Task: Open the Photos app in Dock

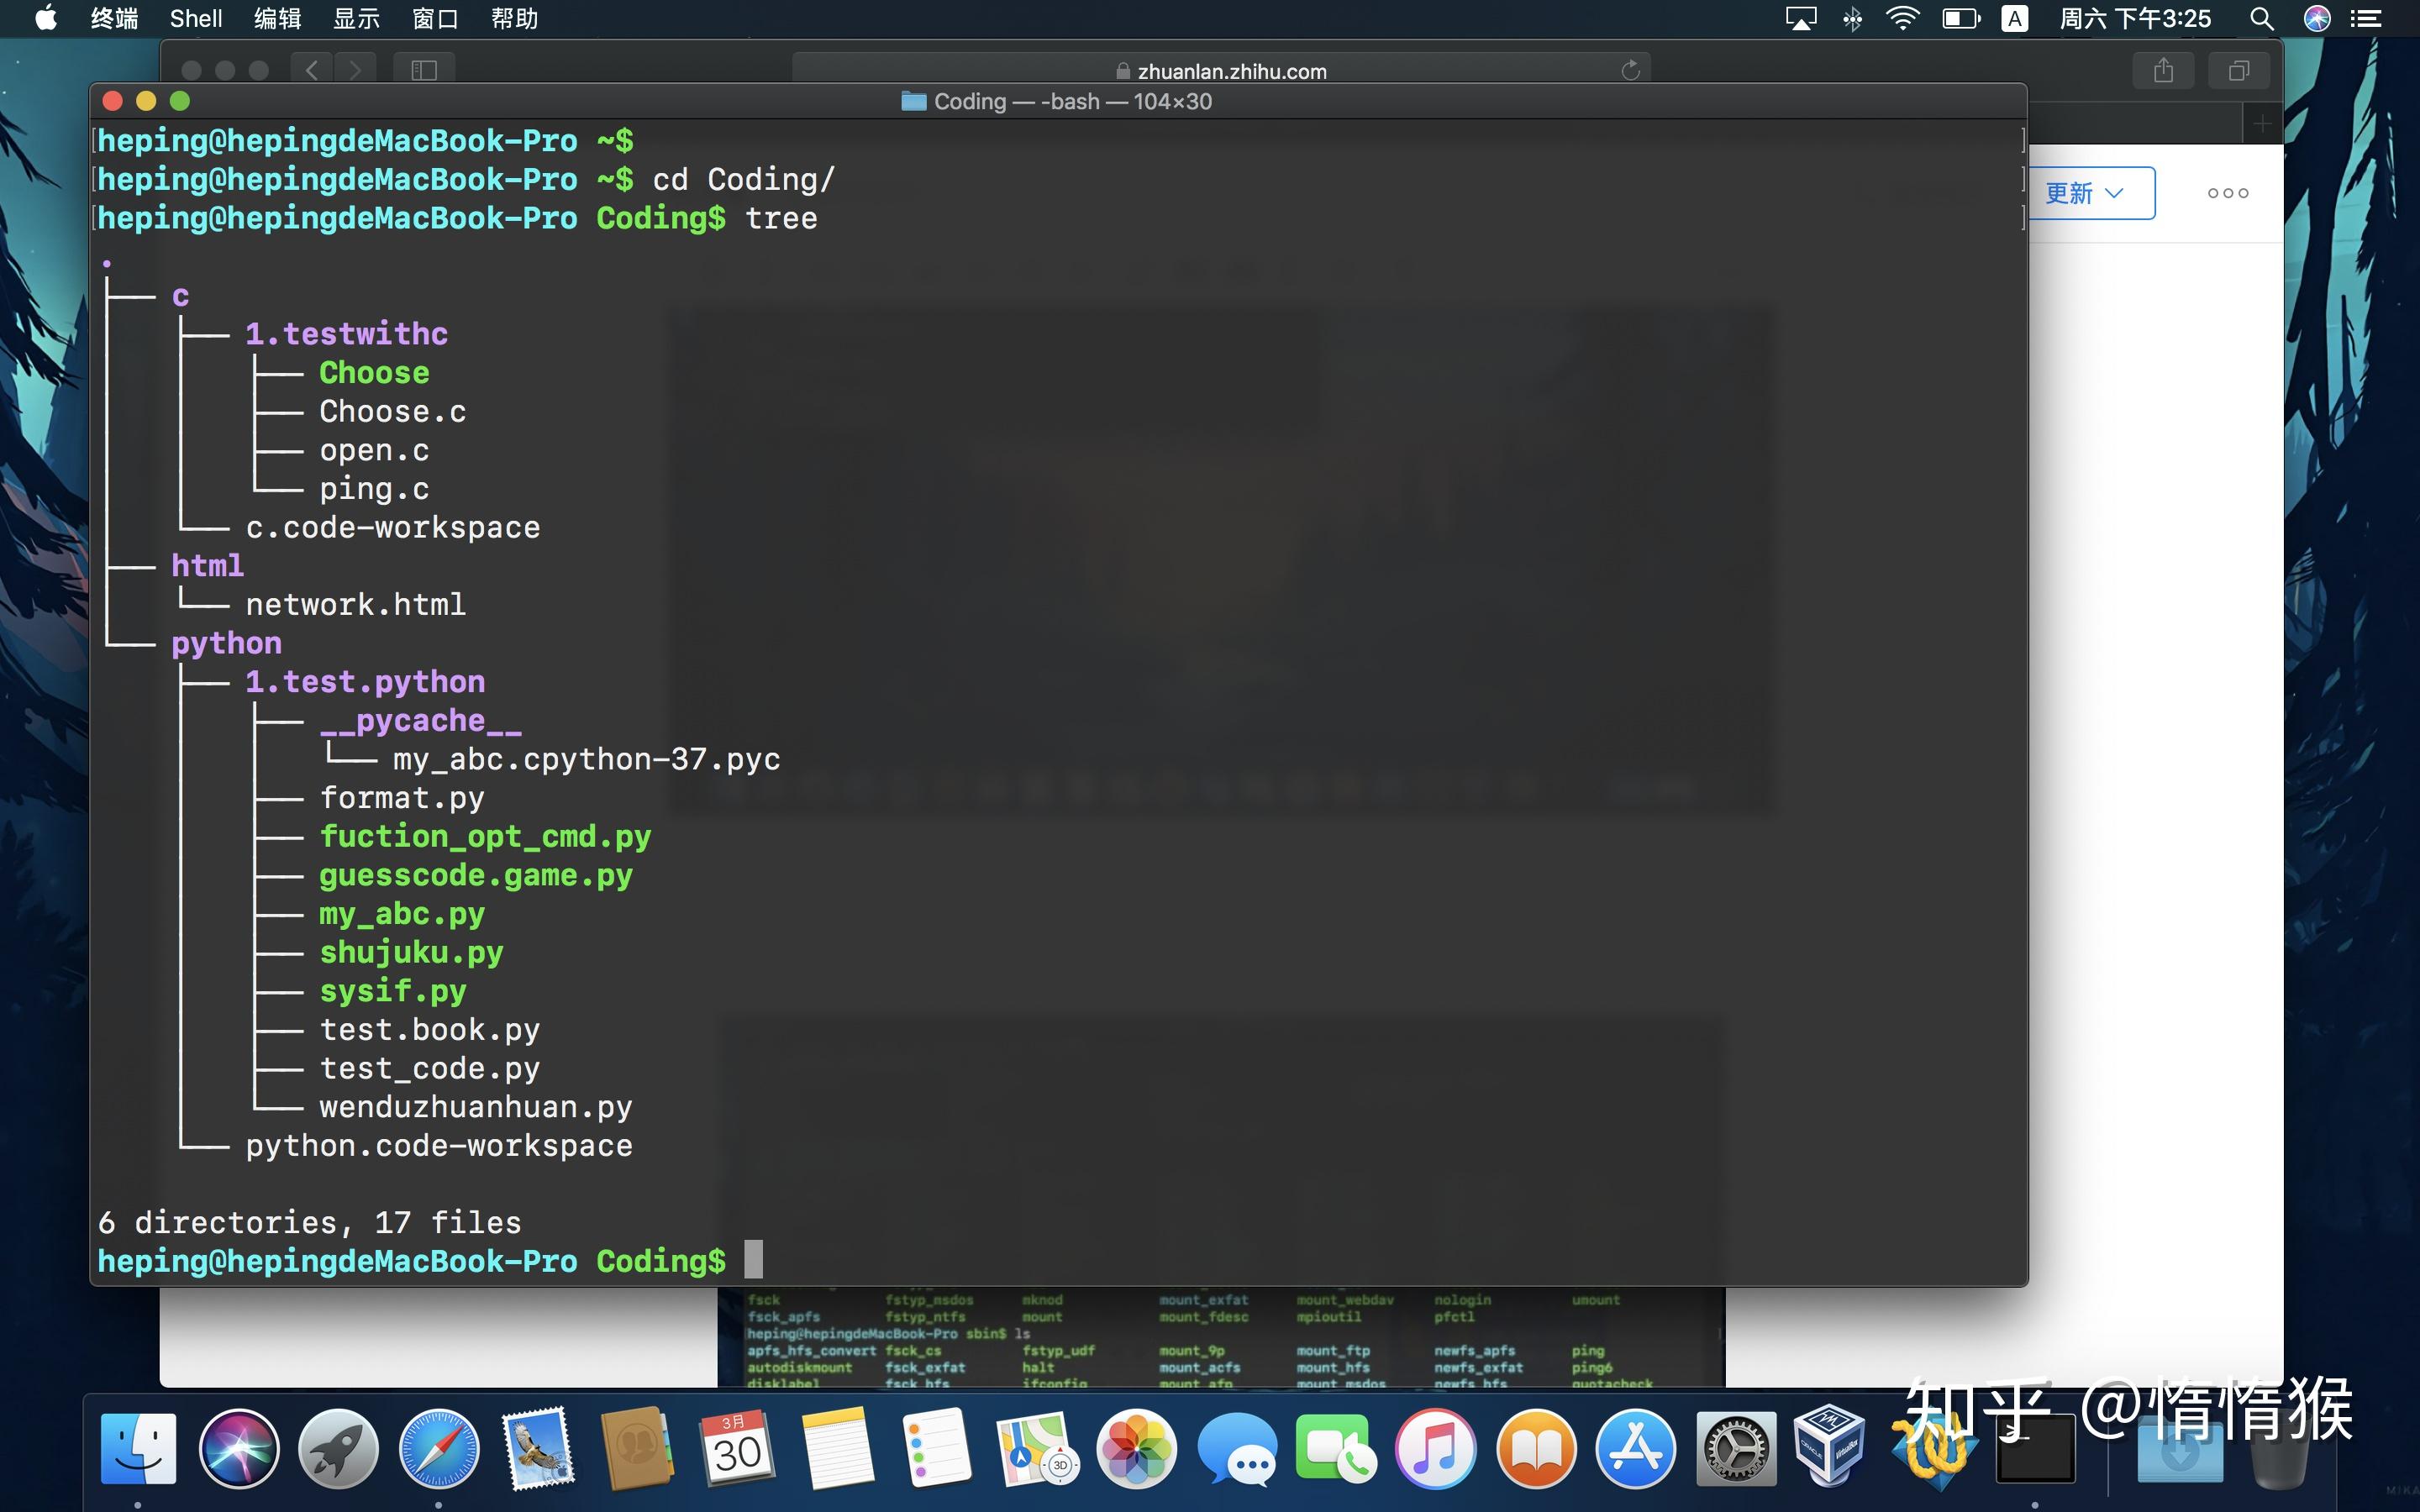Action: [x=1136, y=1448]
